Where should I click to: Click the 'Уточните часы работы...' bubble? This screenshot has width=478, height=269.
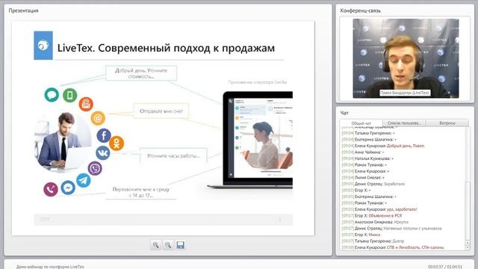173,156
